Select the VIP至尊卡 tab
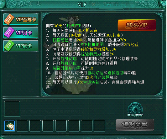 (21, 19)
